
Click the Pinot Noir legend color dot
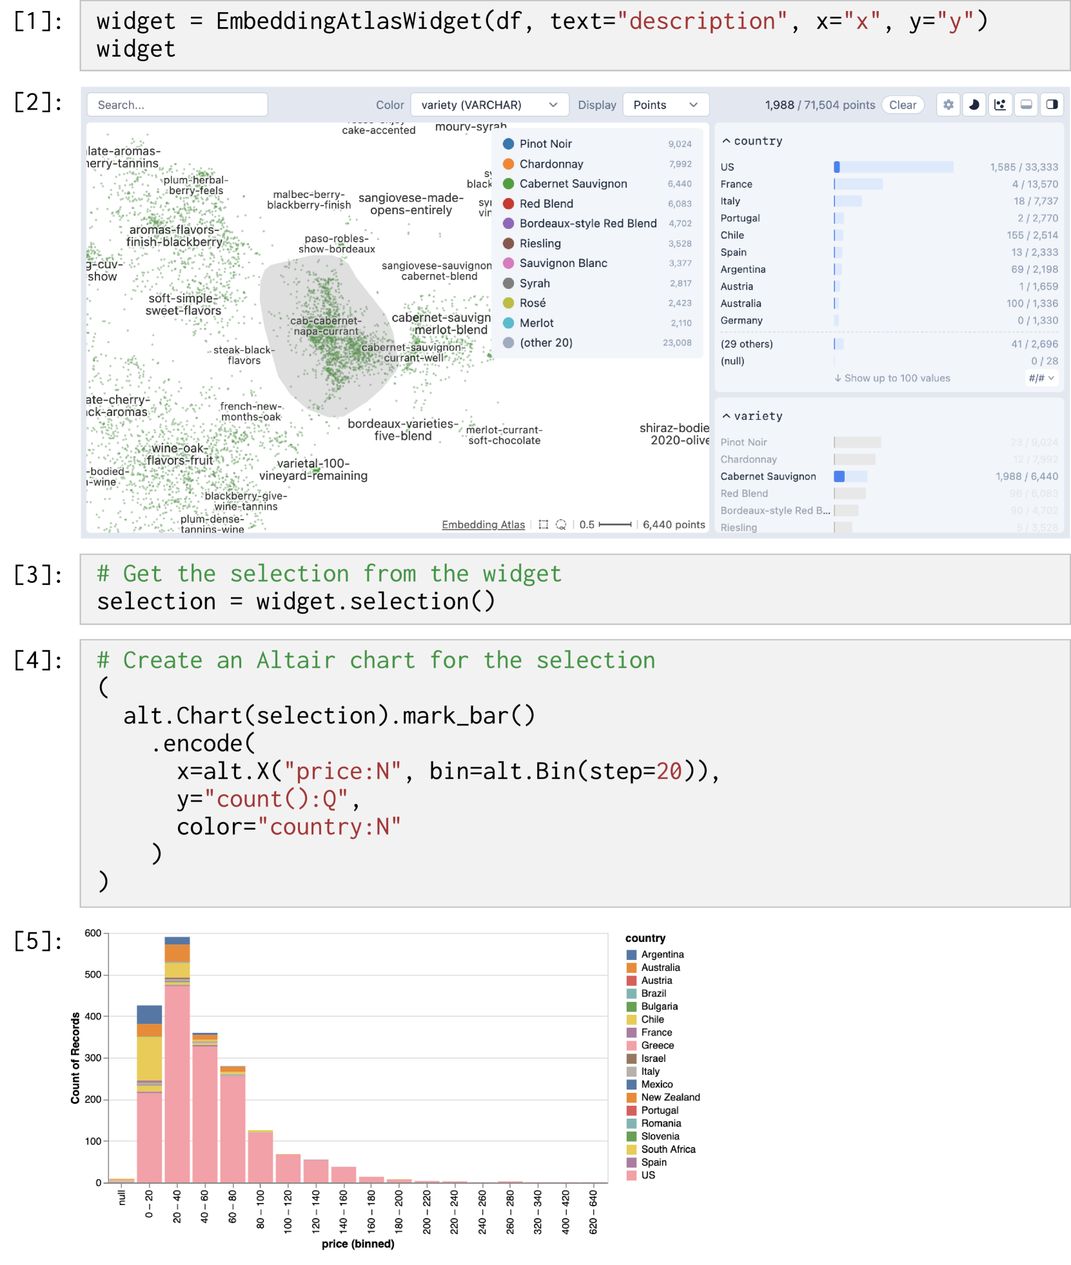pyautogui.click(x=508, y=144)
